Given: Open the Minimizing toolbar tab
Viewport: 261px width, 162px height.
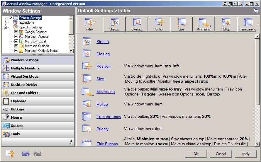Looking at the screenshot, I should point(204,24).
